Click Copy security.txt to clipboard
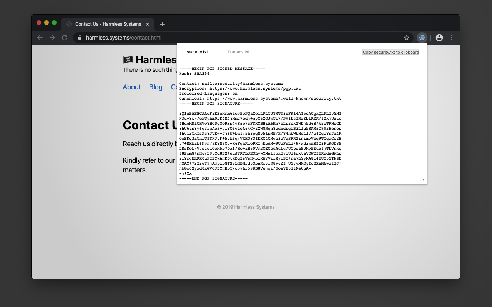This screenshot has width=492, height=307. 391,52
